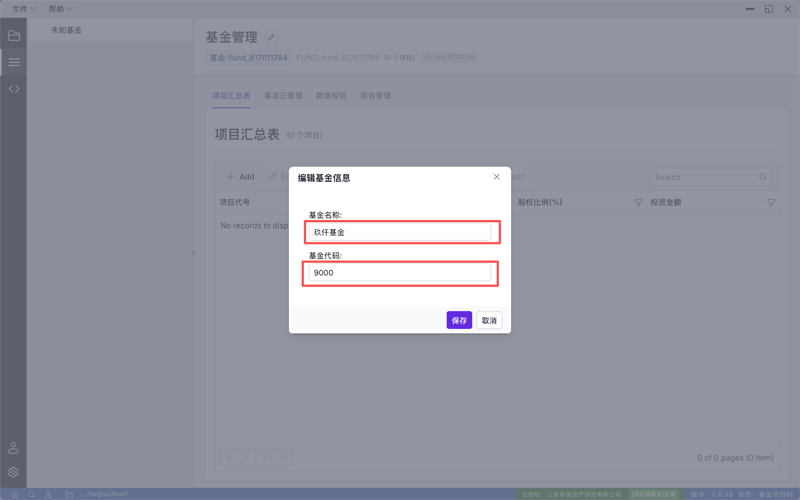Switch to the 数据校验 tab
800x500 pixels.
point(331,96)
